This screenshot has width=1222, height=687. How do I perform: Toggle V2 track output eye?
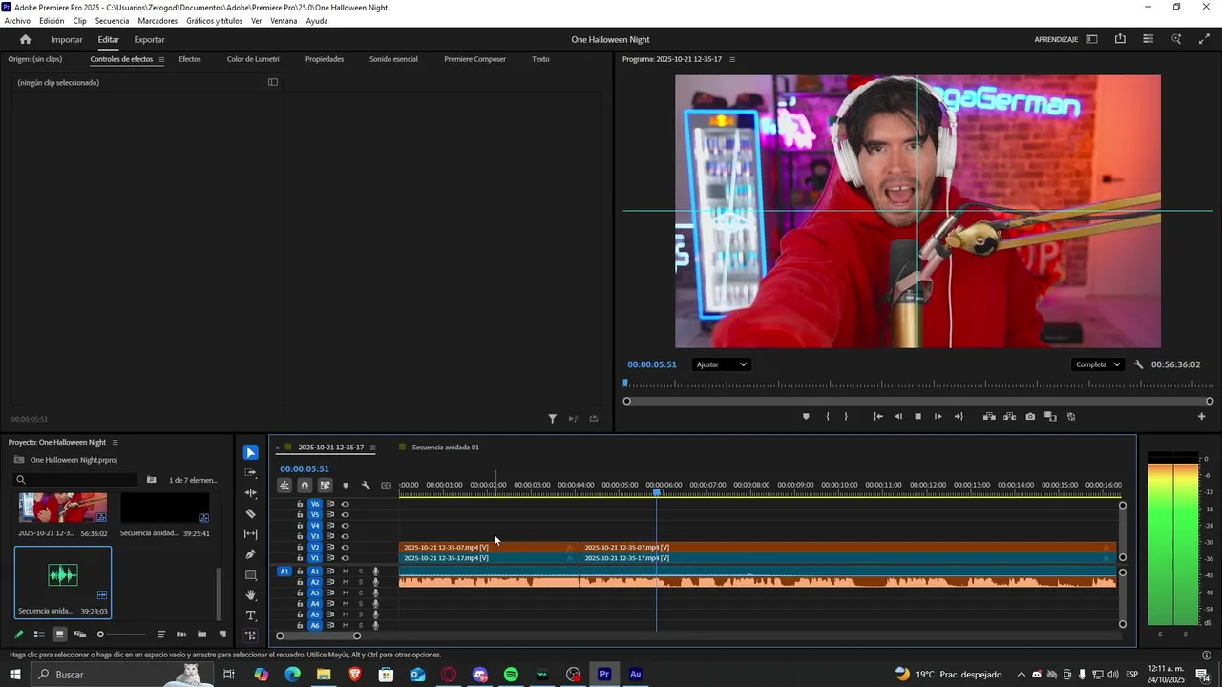[346, 548]
